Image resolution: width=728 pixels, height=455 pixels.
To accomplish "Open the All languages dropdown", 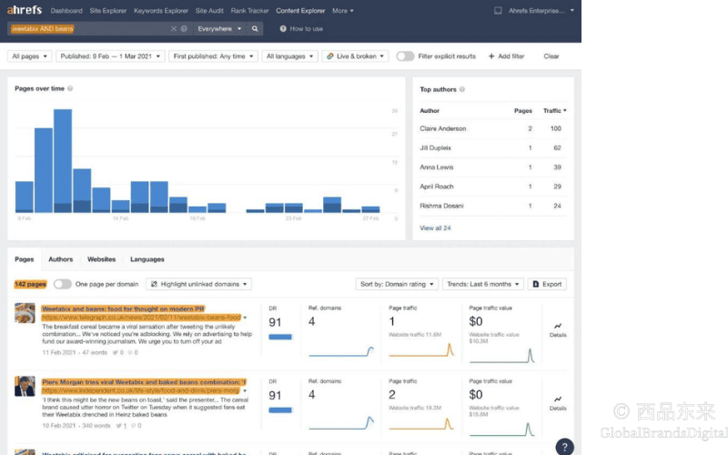I will [x=289, y=56].
